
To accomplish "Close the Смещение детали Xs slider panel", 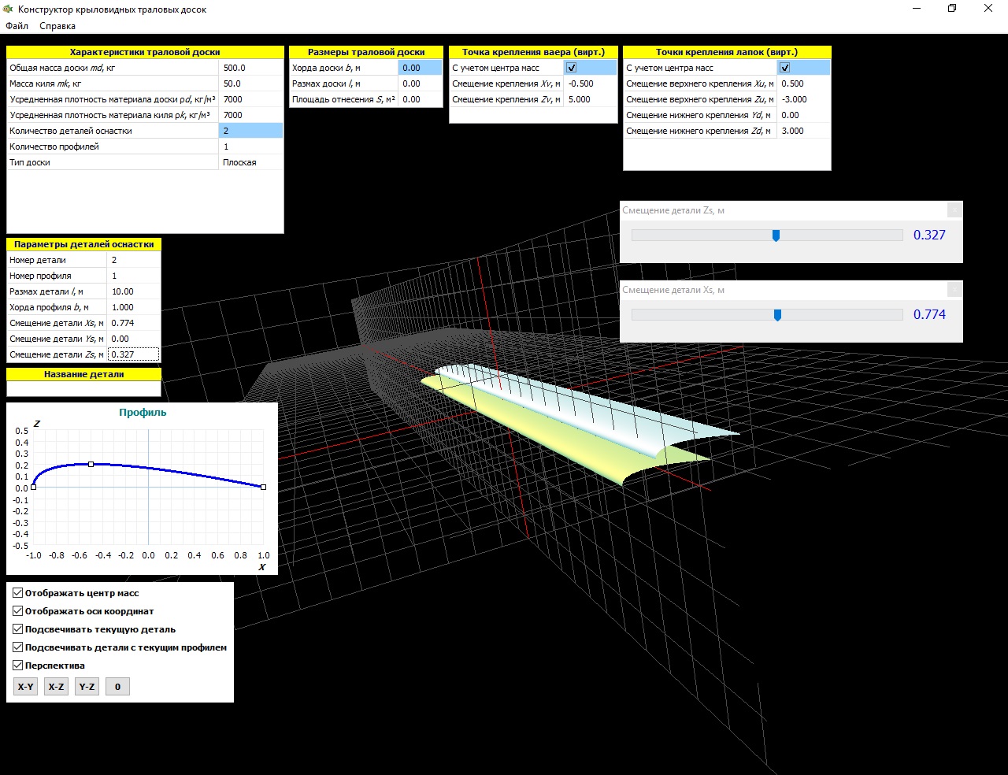I will point(954,290).
